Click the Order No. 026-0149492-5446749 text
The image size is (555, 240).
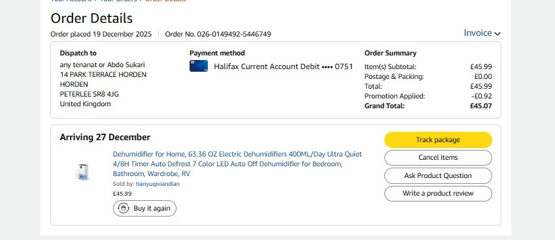pos(218,34)
